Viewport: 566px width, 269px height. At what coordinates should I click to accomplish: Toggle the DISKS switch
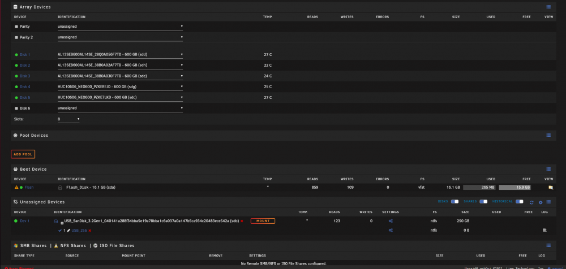[x=454, y=202]
